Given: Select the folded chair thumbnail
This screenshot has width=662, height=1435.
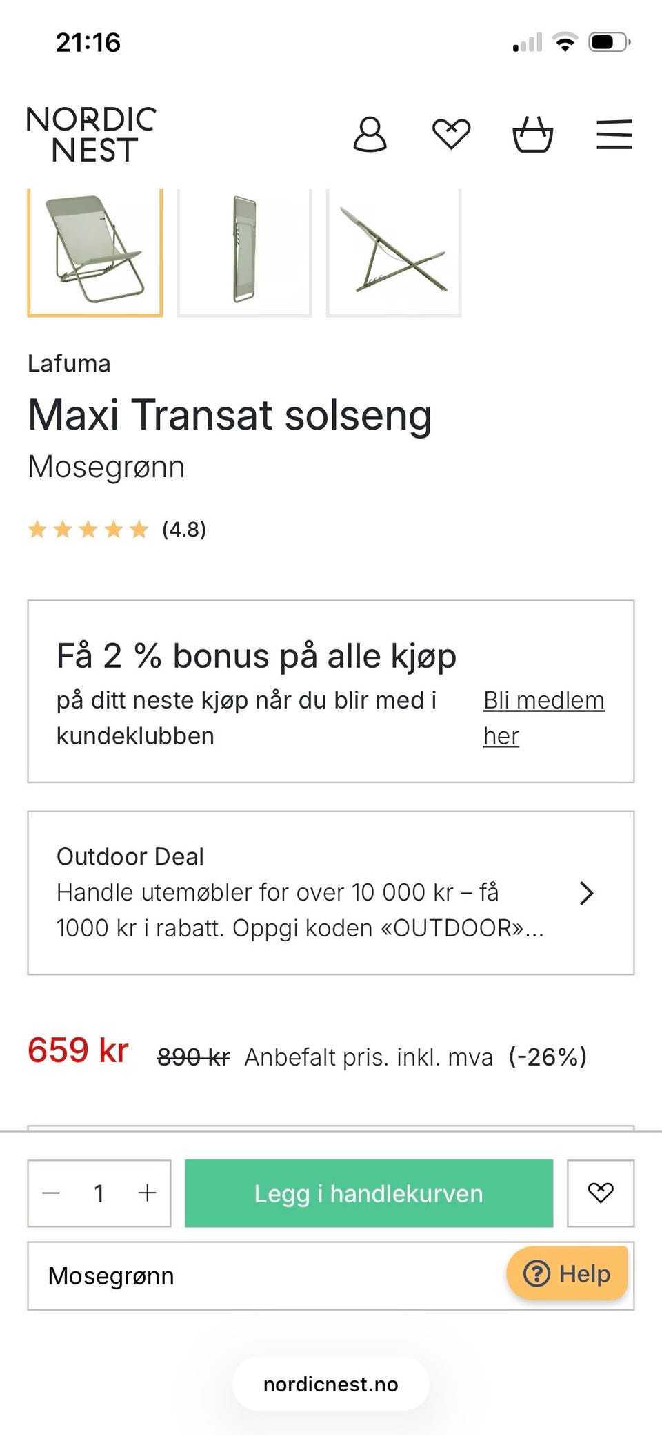Looking at the screenshot, I should [244, 251].
